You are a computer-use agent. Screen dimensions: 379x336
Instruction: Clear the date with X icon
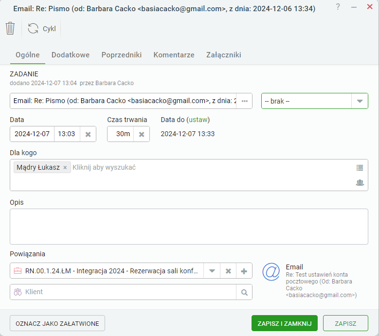pyautogui.click(x=88, y=134)
